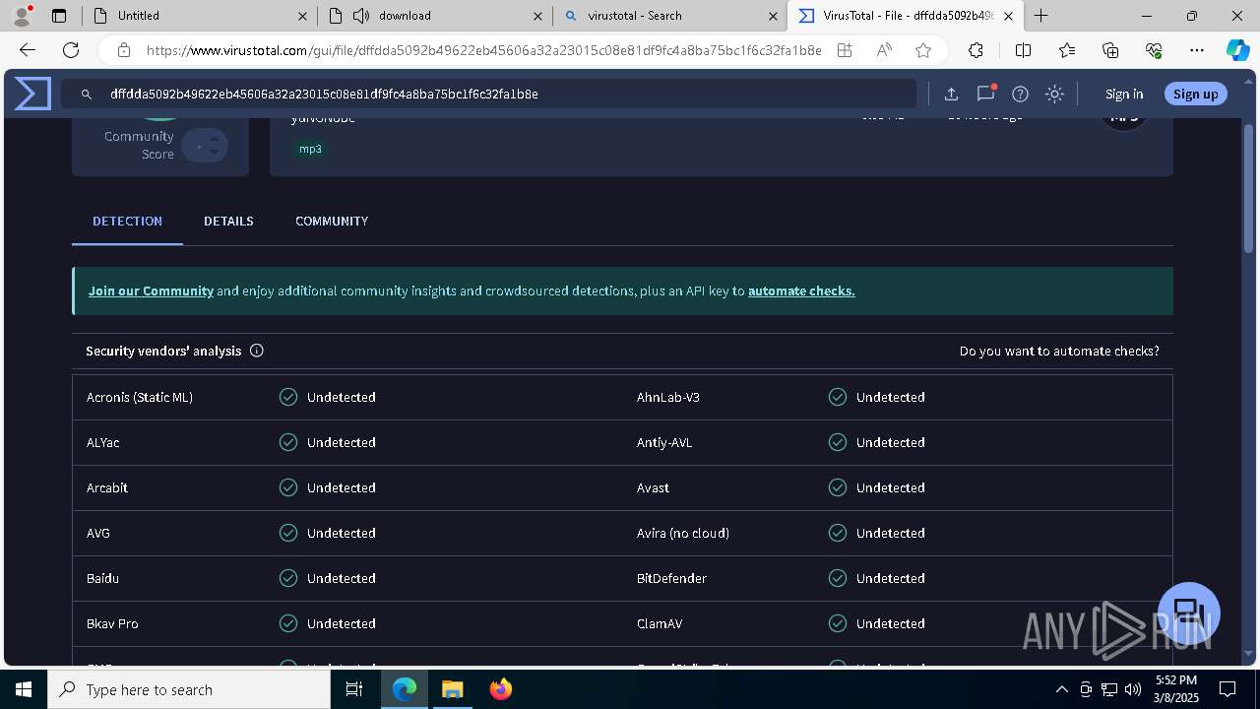Click the AVG Undetected result text
The image size is (1260, 709).
click(x=341, y=533)
